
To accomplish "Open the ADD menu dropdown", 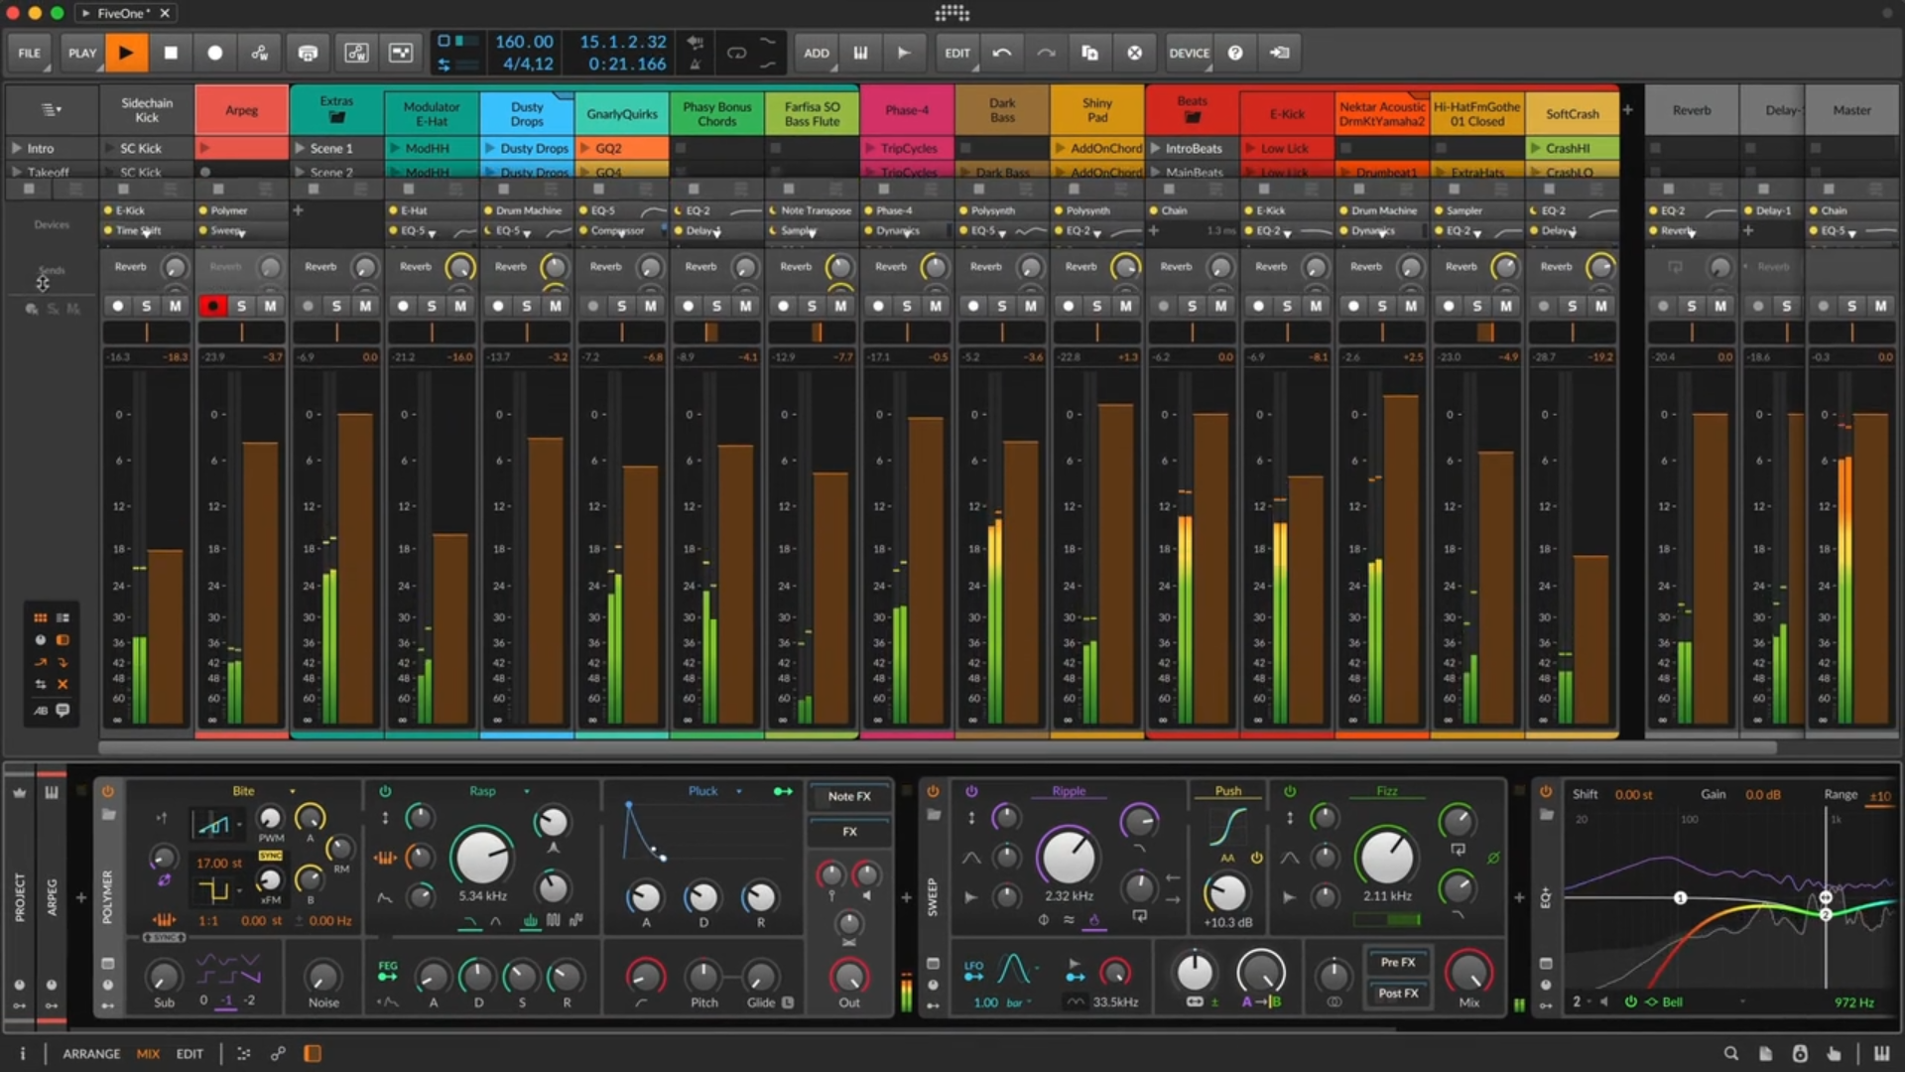I will point(817,53).
